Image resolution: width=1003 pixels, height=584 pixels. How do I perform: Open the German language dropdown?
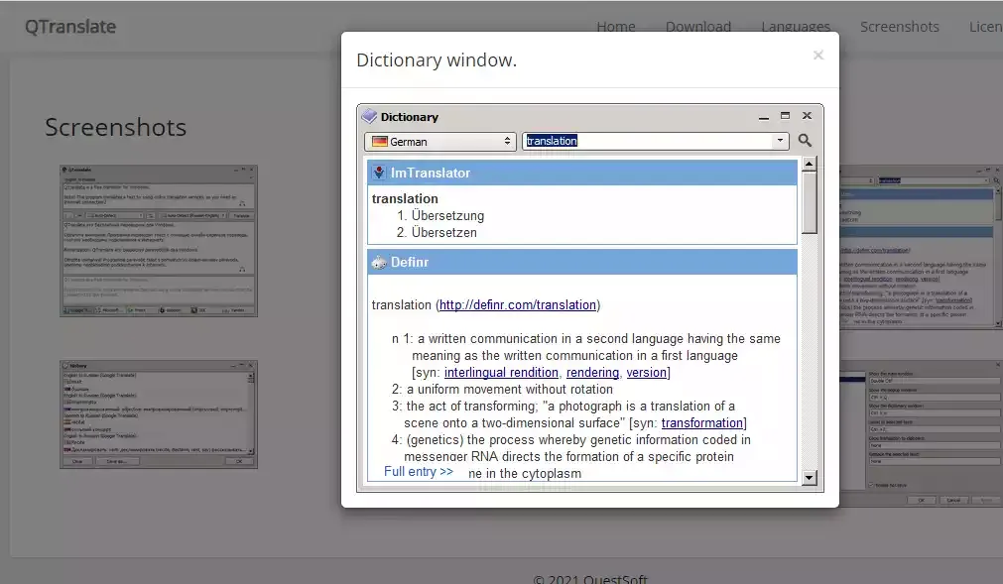[x=440, y=141]
